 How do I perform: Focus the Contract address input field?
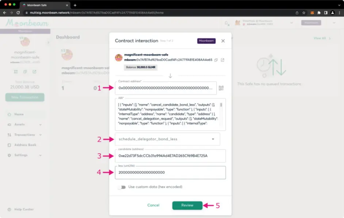click(x=166, y=88)
